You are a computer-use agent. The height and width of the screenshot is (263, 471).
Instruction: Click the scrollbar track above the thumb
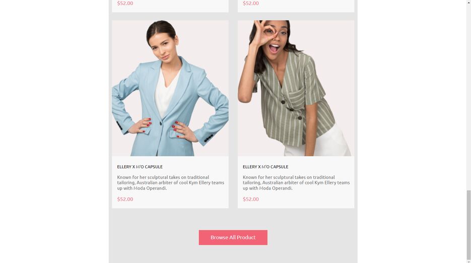468,96
